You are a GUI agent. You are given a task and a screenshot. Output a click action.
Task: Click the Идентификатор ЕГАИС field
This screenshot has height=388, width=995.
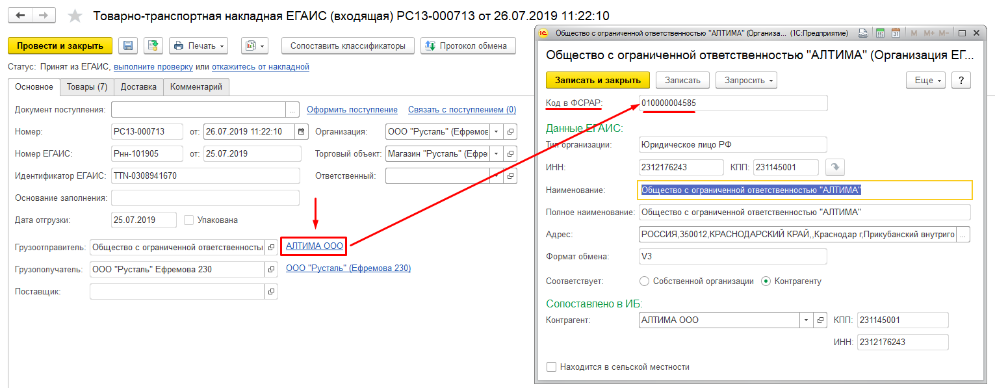205,176
